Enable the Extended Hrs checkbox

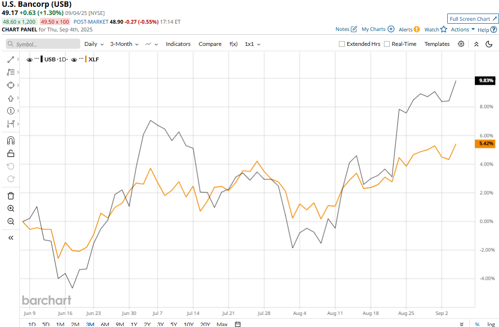[x=342, y=44]
